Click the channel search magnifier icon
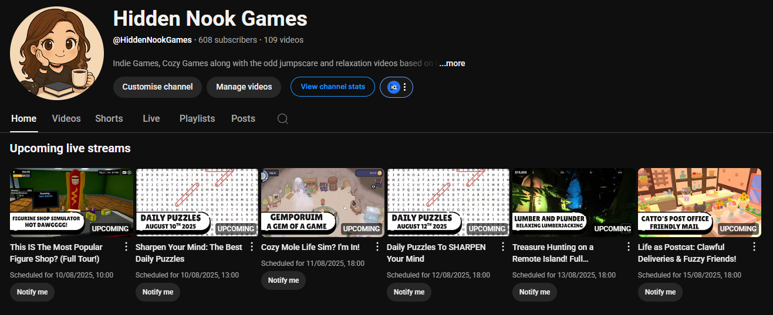 282,119
